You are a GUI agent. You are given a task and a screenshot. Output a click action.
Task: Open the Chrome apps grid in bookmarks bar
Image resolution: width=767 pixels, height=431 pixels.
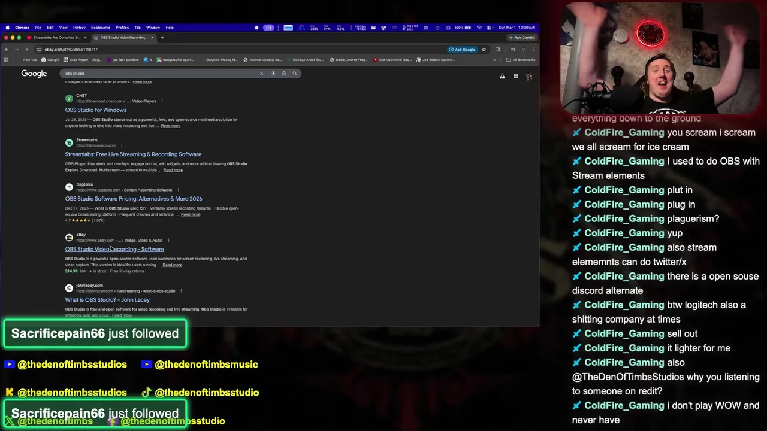(x=7, y=60)
